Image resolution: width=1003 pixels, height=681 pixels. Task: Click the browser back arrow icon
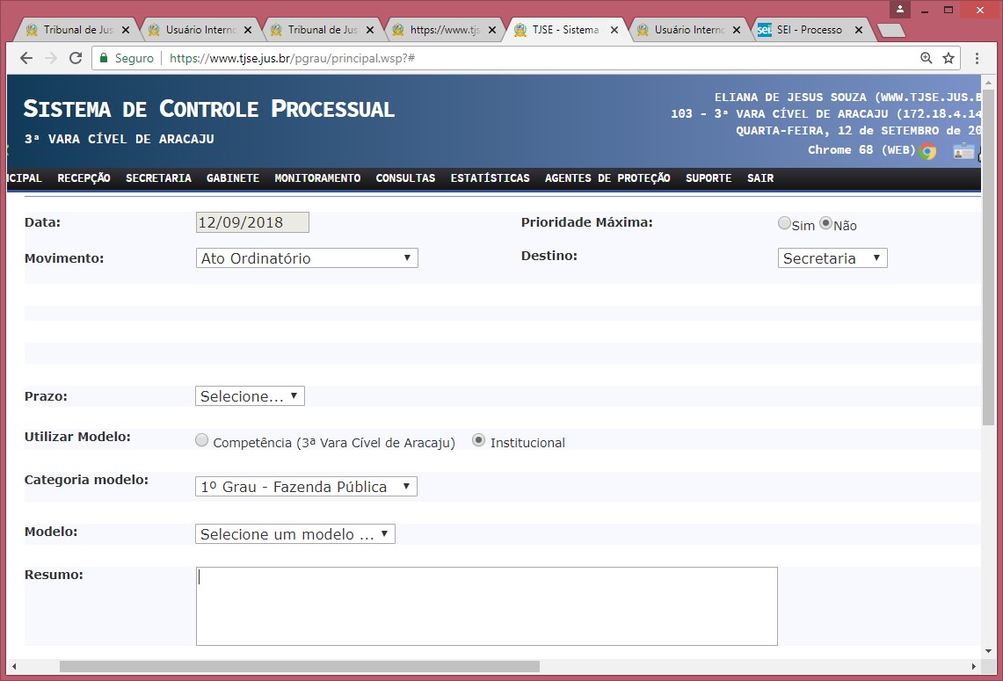tap(26, 58)
